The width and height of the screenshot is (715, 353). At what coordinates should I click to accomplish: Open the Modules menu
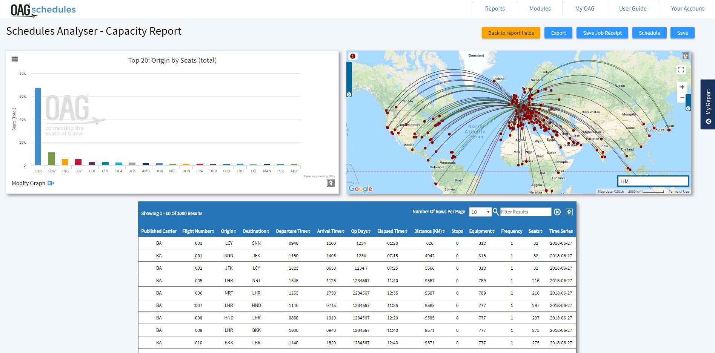click(x=540, y=9)
